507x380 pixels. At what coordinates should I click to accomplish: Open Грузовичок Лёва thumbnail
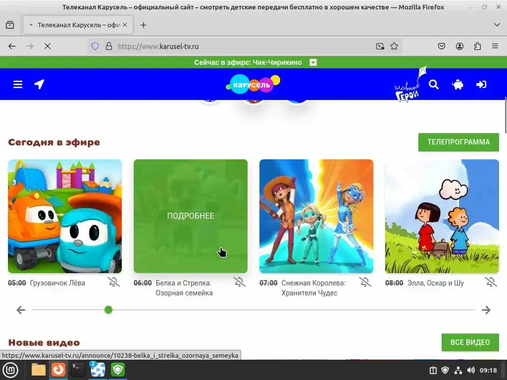65,216
